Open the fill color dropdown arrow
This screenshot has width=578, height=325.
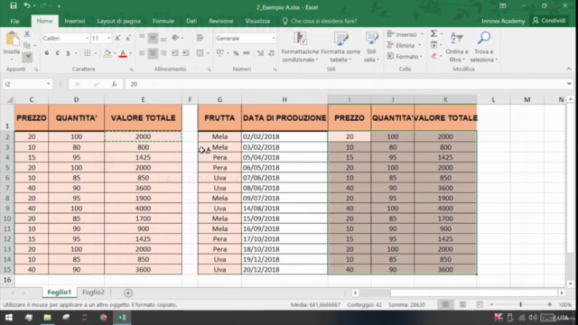point(115,53)
